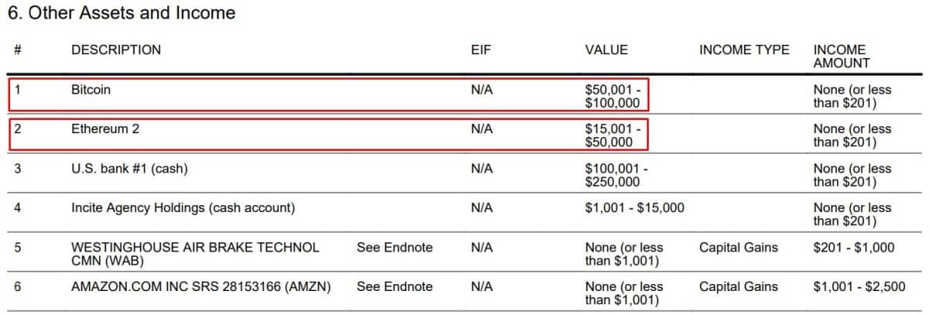Open See Endnote for Amazon.com row

(395, 287)
